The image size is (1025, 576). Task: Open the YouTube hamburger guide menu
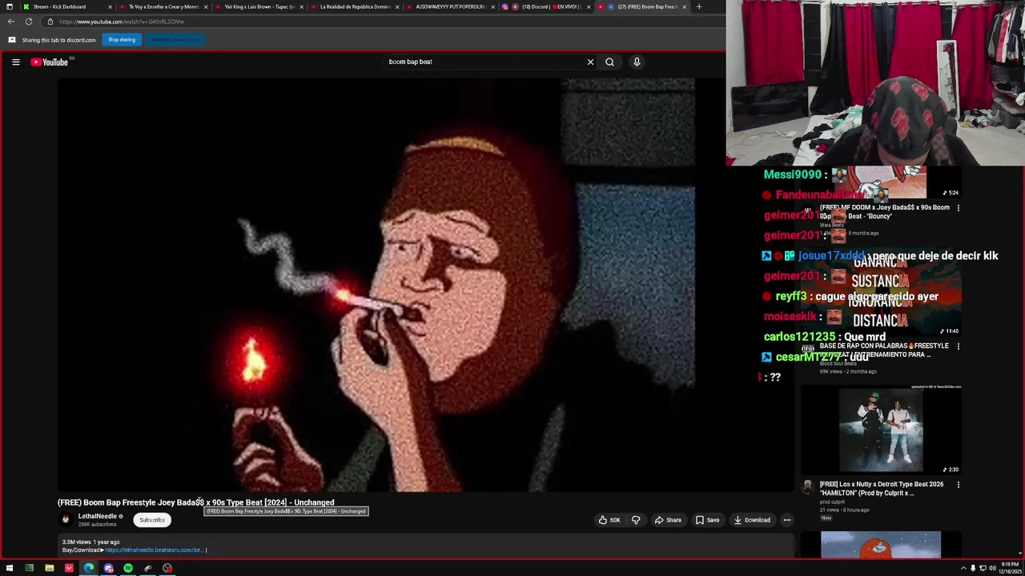point(15,62)
